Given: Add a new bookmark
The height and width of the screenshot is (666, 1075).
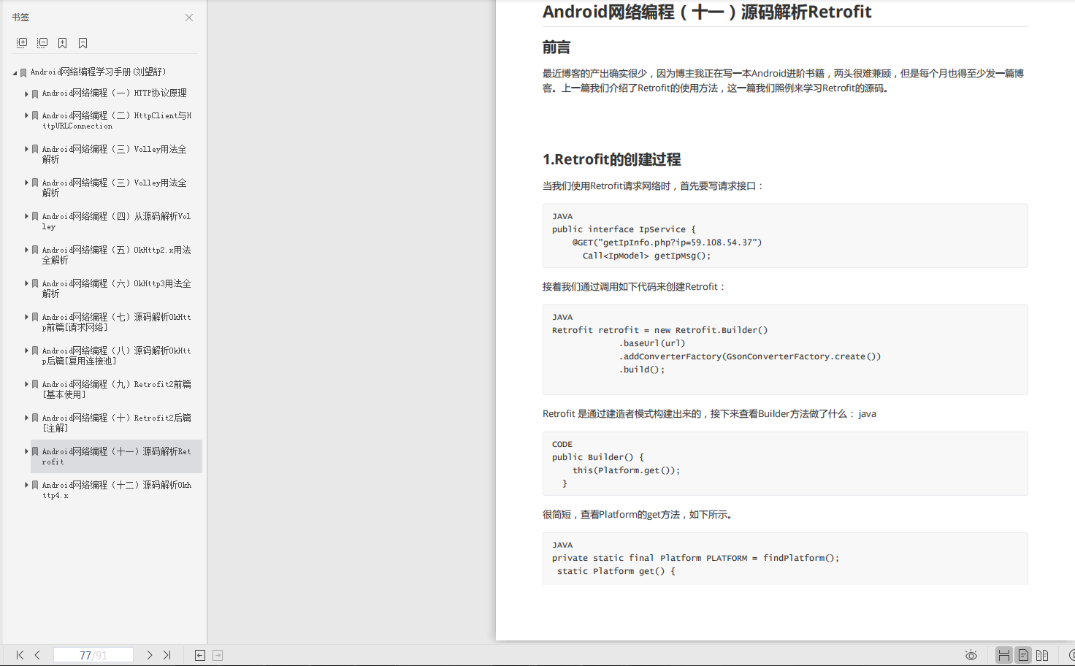Looking at the screenshot, I should tap(63, 43).
